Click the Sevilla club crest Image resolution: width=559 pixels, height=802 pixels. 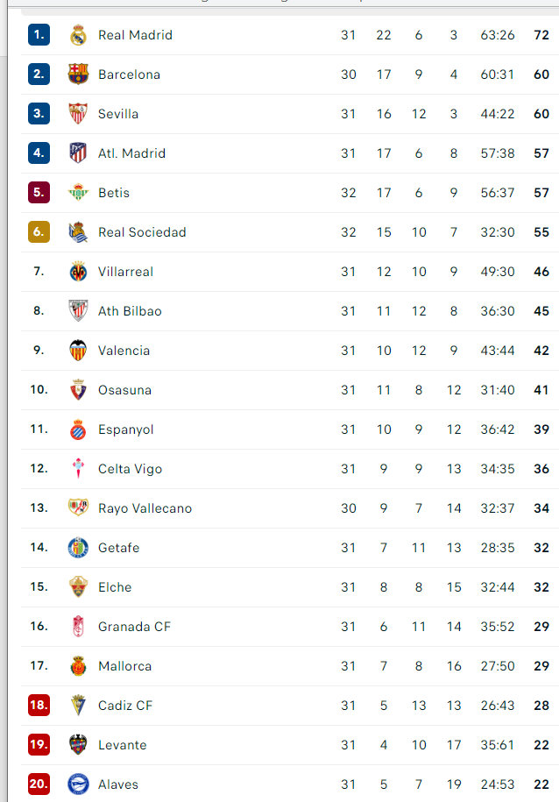78,114
